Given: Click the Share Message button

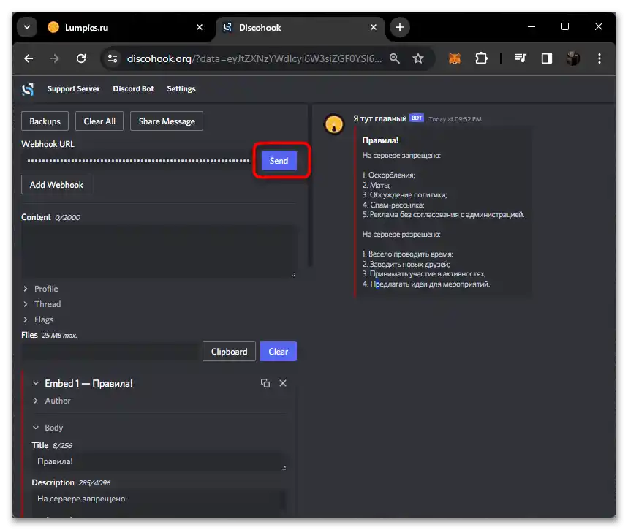Looking at the screenshot, I should tap(167, 121).
